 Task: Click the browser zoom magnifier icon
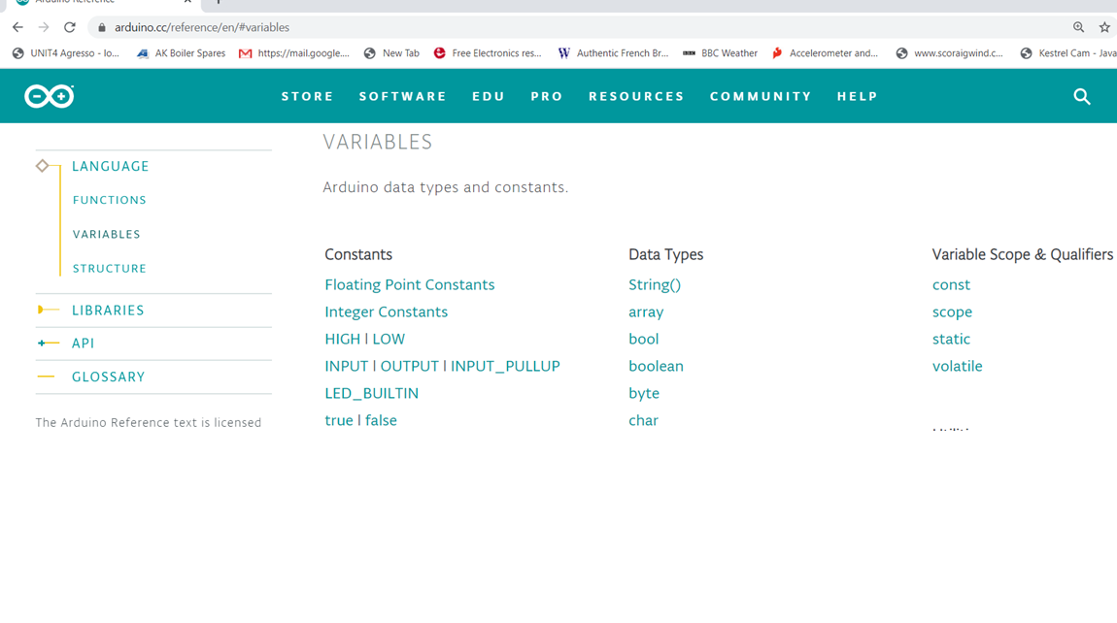1078,27
